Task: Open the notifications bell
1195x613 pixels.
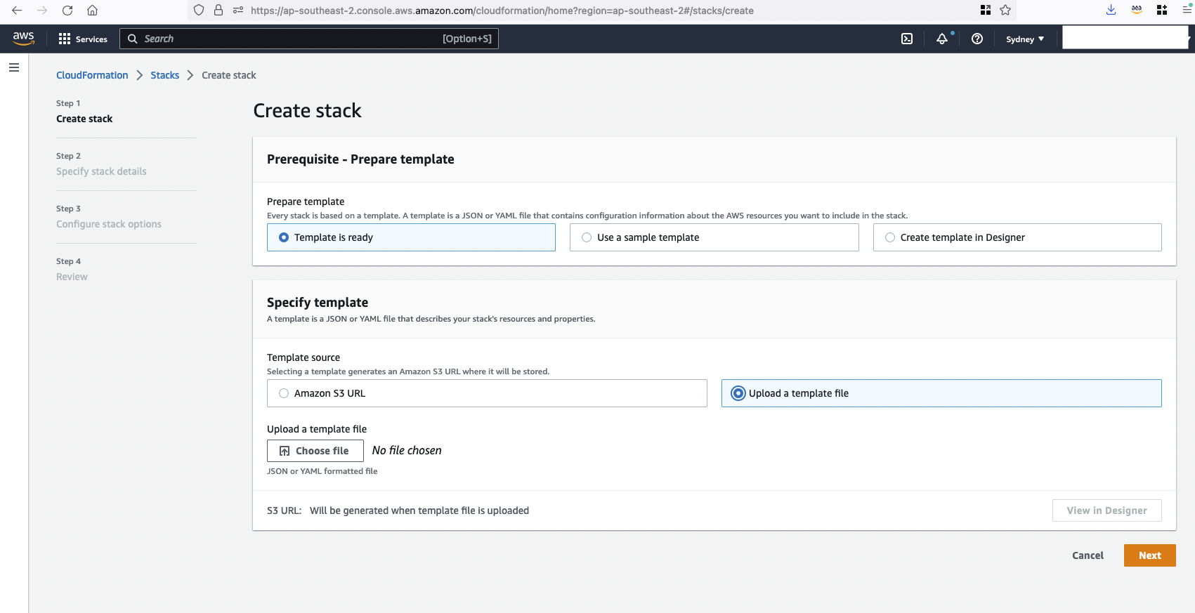Action: (x=942, y=39)
